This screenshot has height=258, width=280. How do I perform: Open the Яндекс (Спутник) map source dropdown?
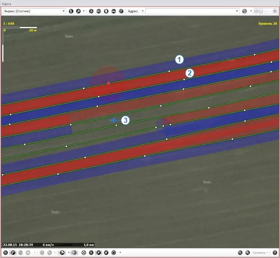(34, 11)
